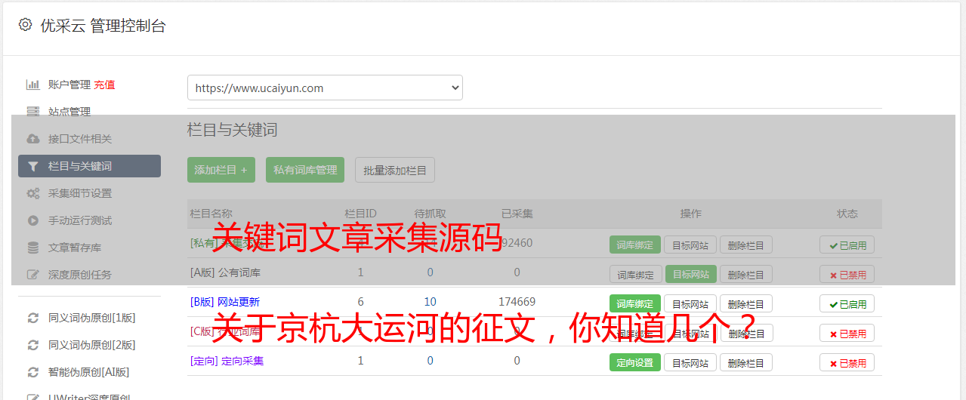This screenshot has height=400, width=966.
Task: Open 文章暂存库 sidebar item
Action: pyautogui.click(x=75, y=248)
